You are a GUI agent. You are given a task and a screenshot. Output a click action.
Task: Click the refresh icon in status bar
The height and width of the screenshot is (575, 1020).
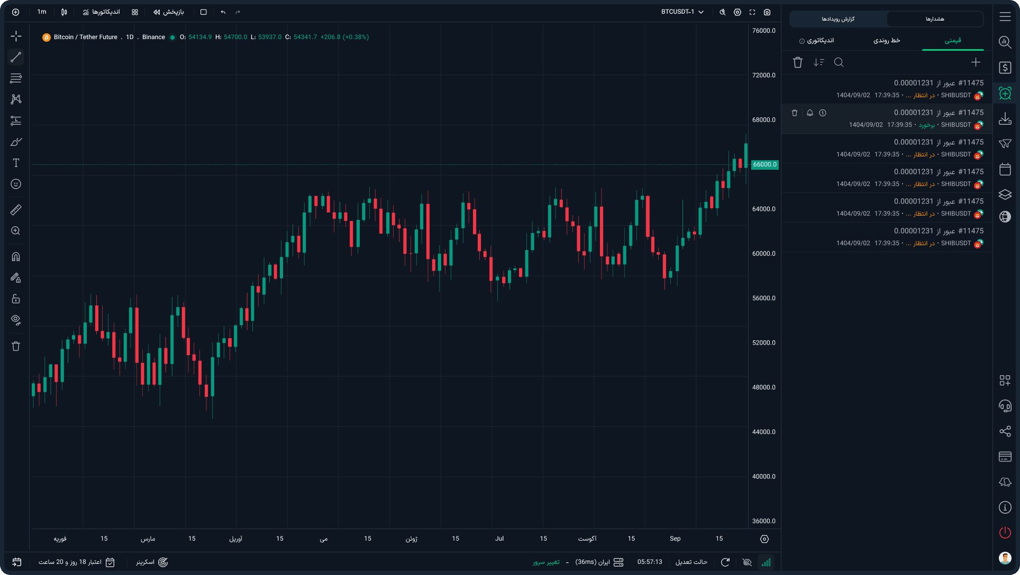725,562
